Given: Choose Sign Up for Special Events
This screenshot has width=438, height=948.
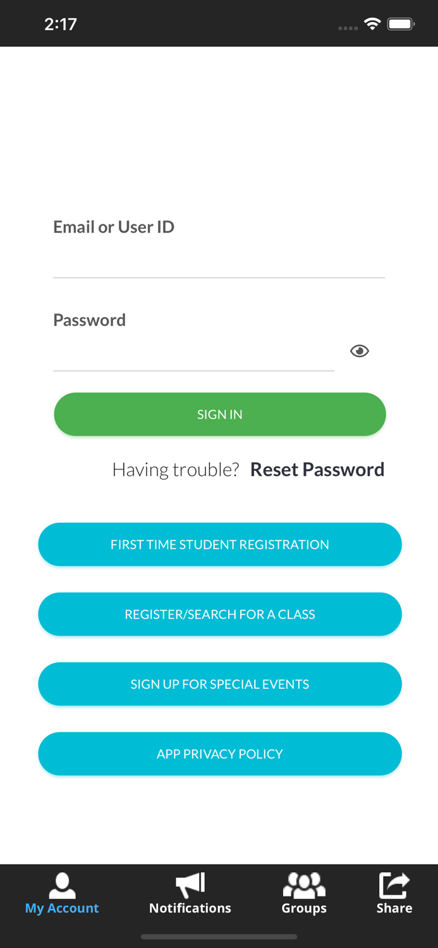Looking at the screenshot, I should click(219, 684).
